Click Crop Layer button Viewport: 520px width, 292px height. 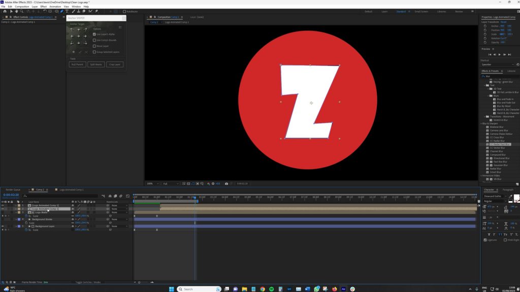pyautogui.click(x=115, y=64)
